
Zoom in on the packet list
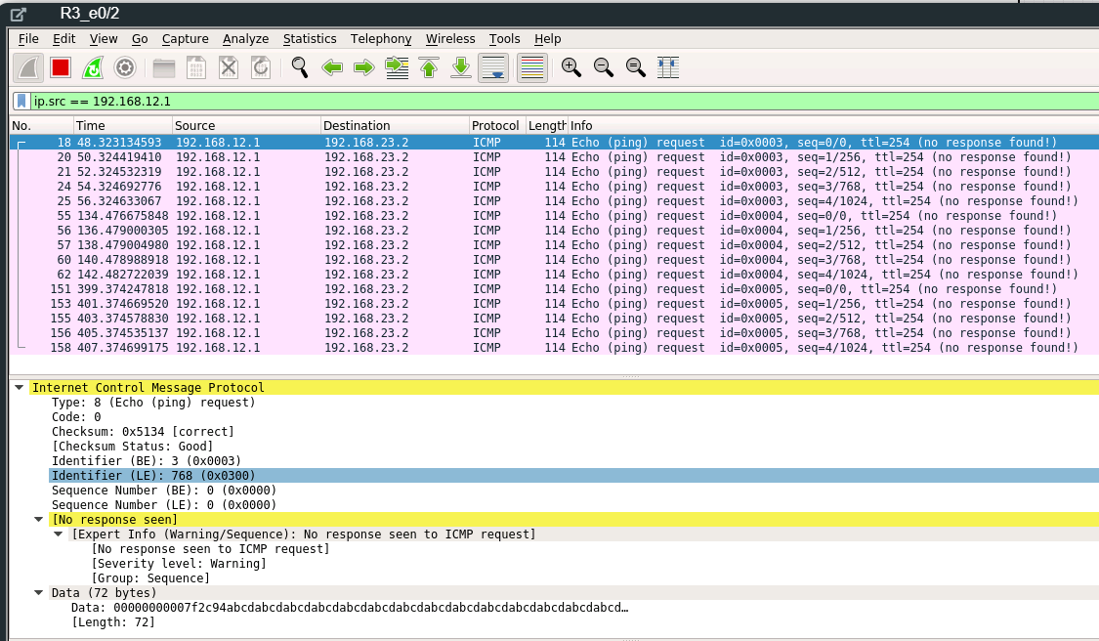click(x=571, y=67)
